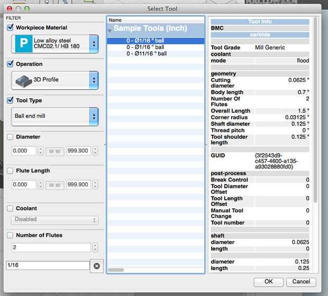Cancel the Select Tool dialog
This screenshot has height=296, width=328.
coord(301,282)
